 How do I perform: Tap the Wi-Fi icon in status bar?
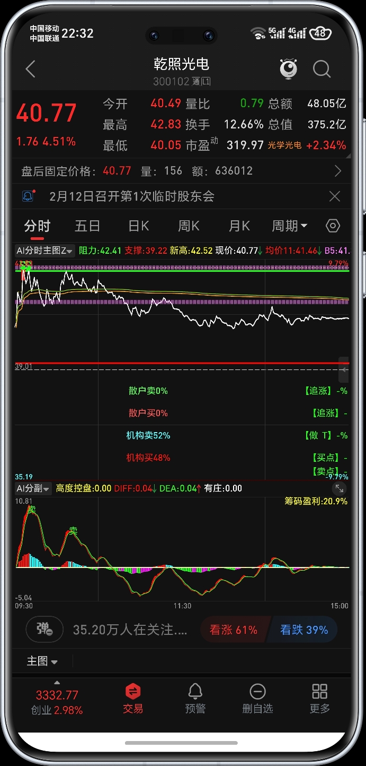click(x=258, y=33)
